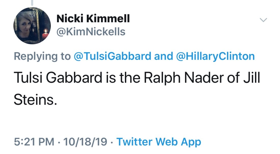Open the @KimNickells handle
Image resolution: width=280 pixels, height=154 pixels.
[91, 32]
